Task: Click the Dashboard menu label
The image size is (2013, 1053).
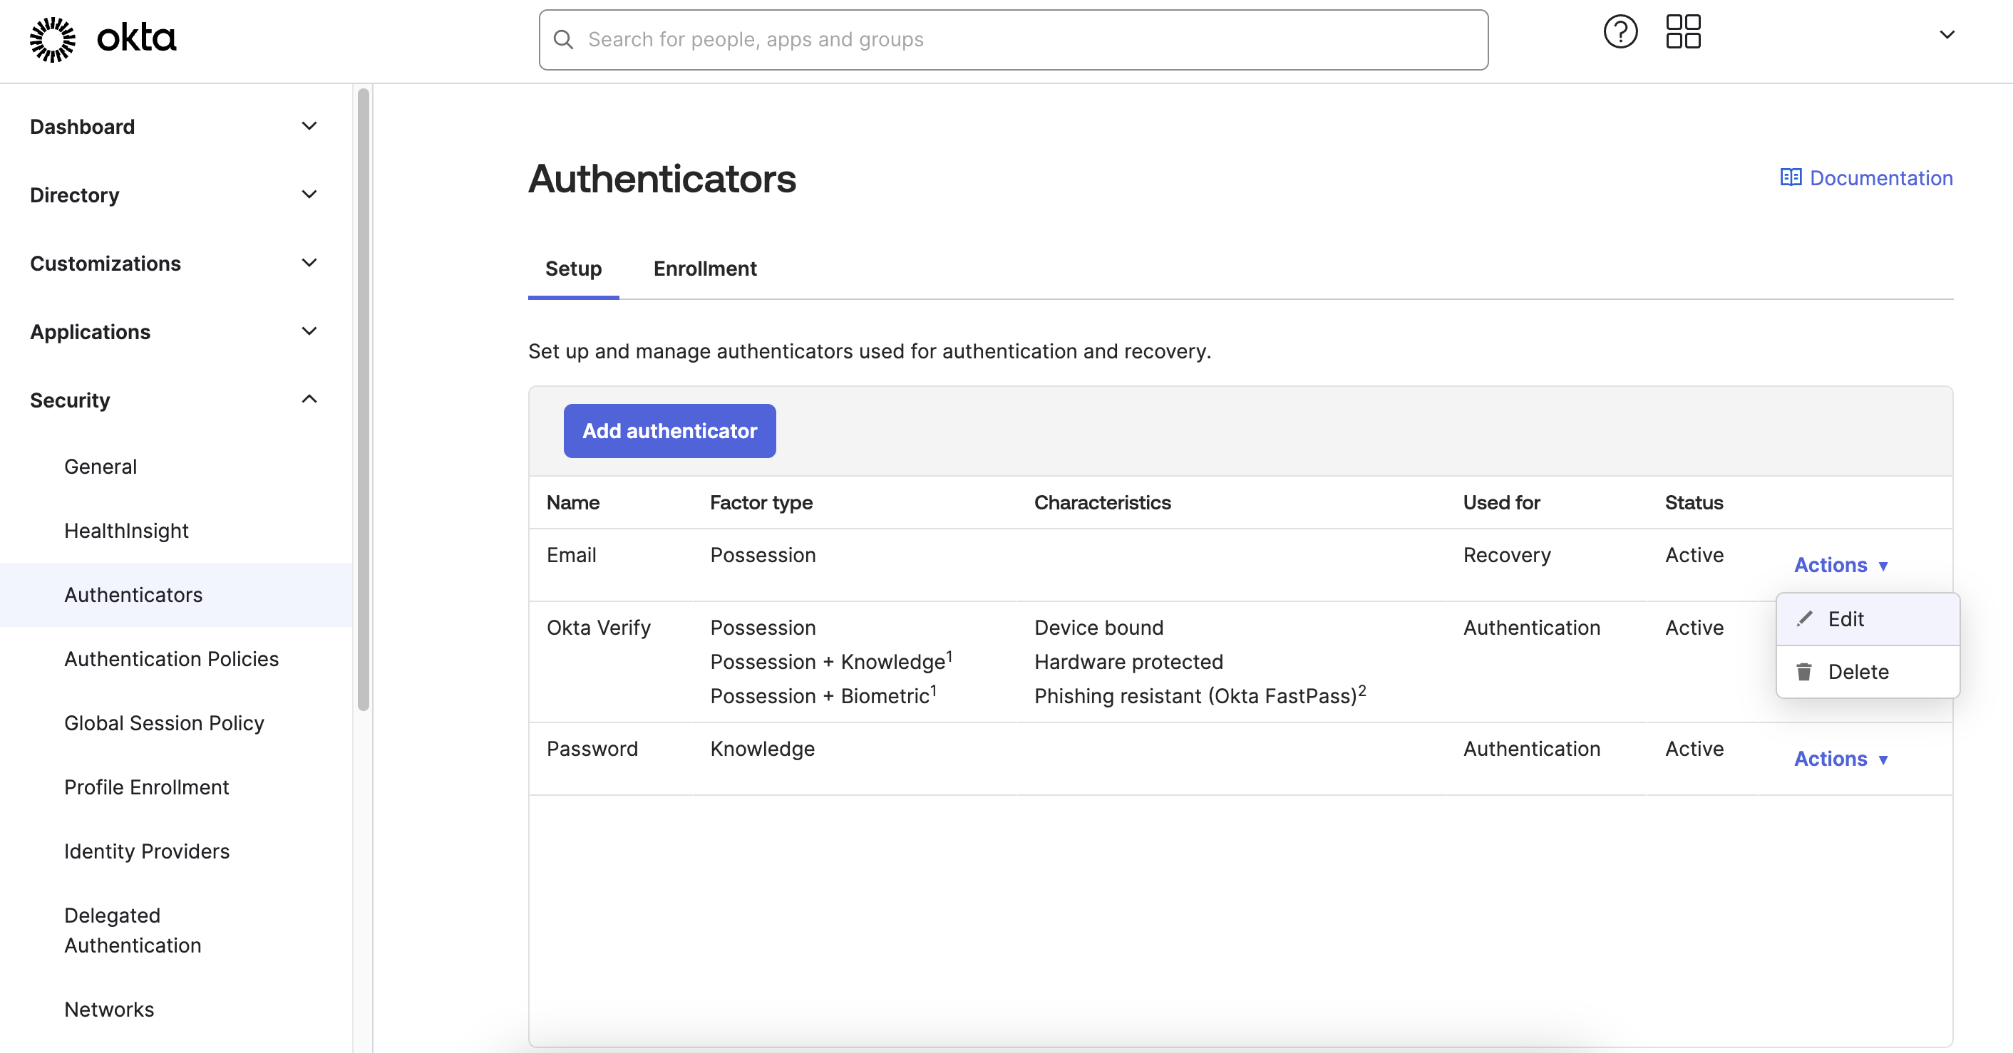Action: [82, 127]
